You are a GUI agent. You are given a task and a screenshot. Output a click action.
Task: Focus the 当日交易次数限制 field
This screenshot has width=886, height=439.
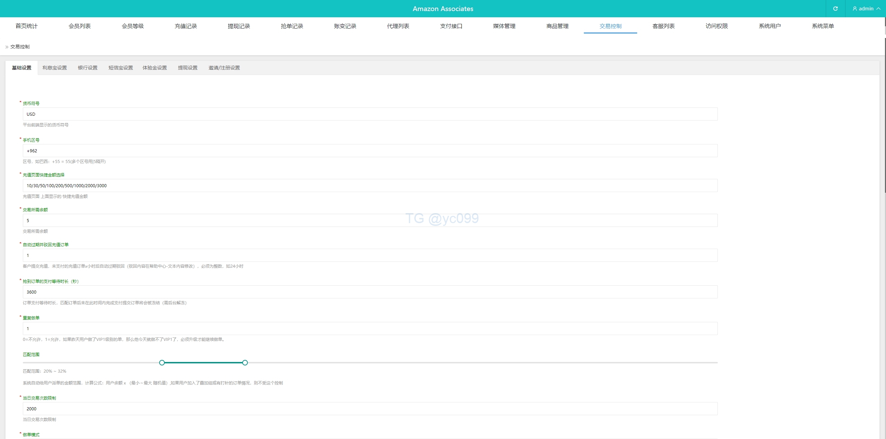click(370, 409)
